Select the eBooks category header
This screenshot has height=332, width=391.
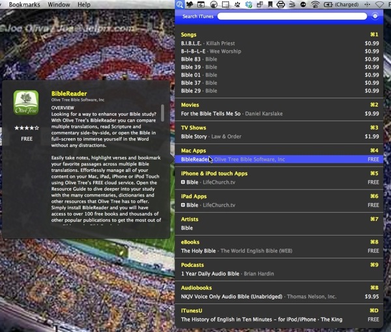click(190, 242)
